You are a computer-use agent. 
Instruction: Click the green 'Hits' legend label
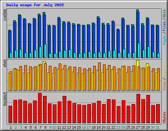click(164, 13)
